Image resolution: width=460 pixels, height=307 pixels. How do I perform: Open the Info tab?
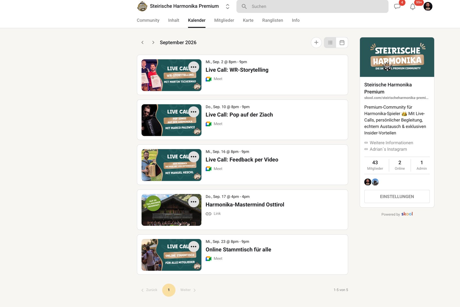click(x=296, y=20)
